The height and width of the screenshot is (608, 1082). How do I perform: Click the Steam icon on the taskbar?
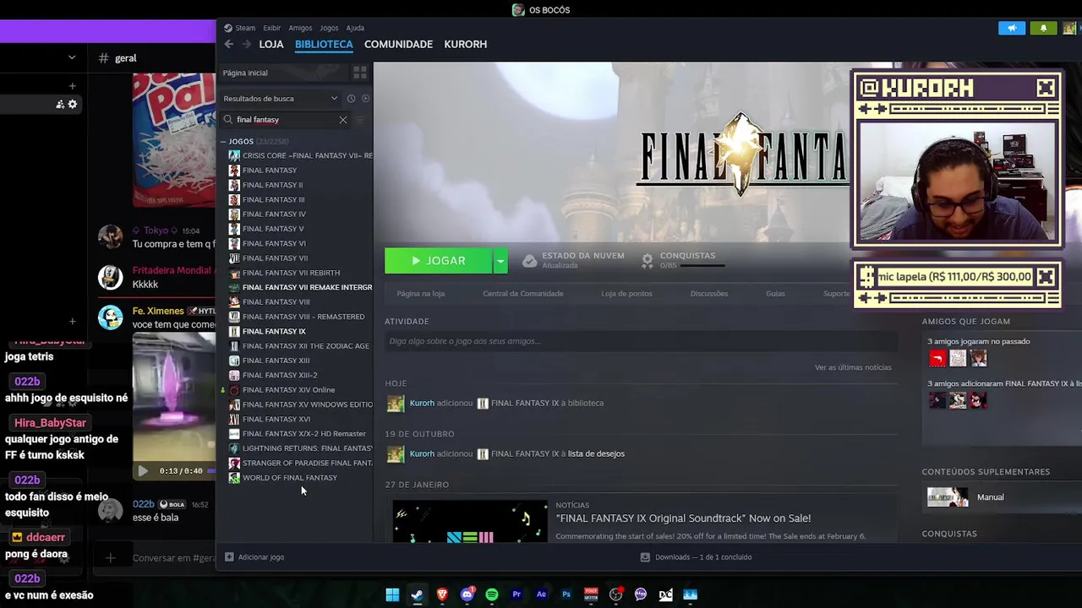(417, 594)
